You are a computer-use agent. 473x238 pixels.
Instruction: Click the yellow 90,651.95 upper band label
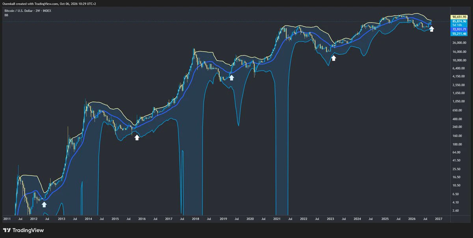[x=459, y=17]
